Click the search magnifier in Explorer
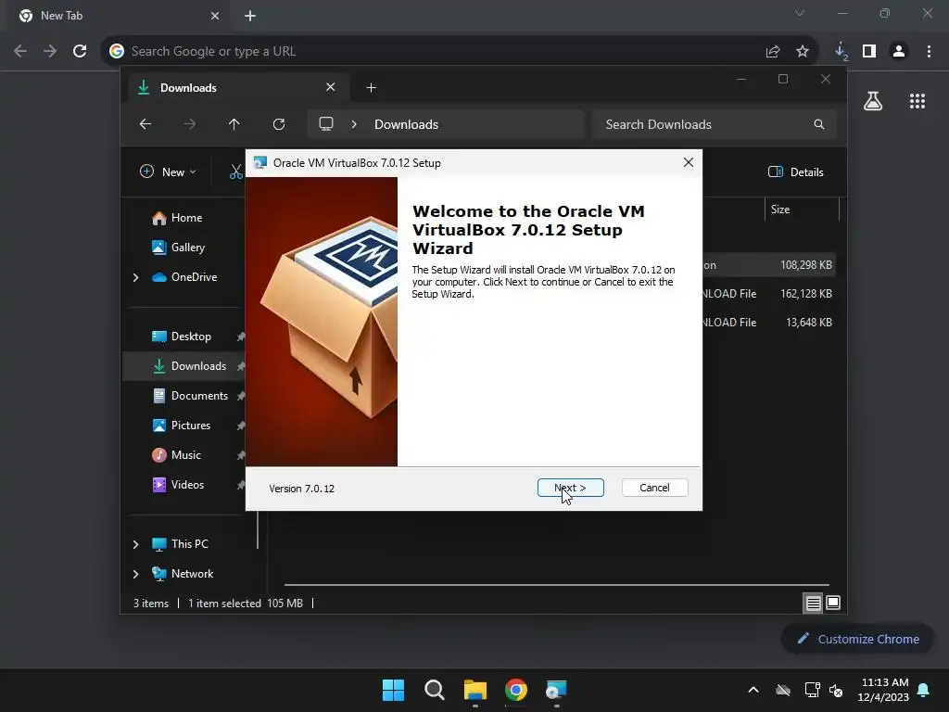 tap(819, 124)
